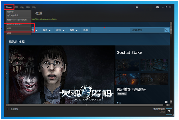Open the 好友 (Friends) menu
Screen dimensions: 179x120
tap(22, 7)
